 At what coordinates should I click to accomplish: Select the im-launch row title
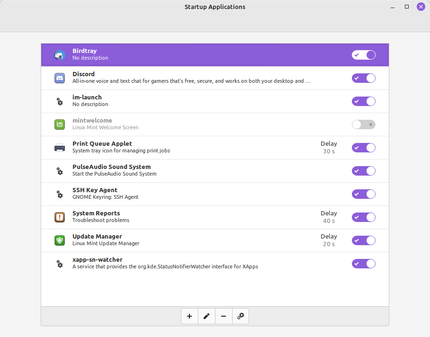pyautogui.click(x=87, y=97)
